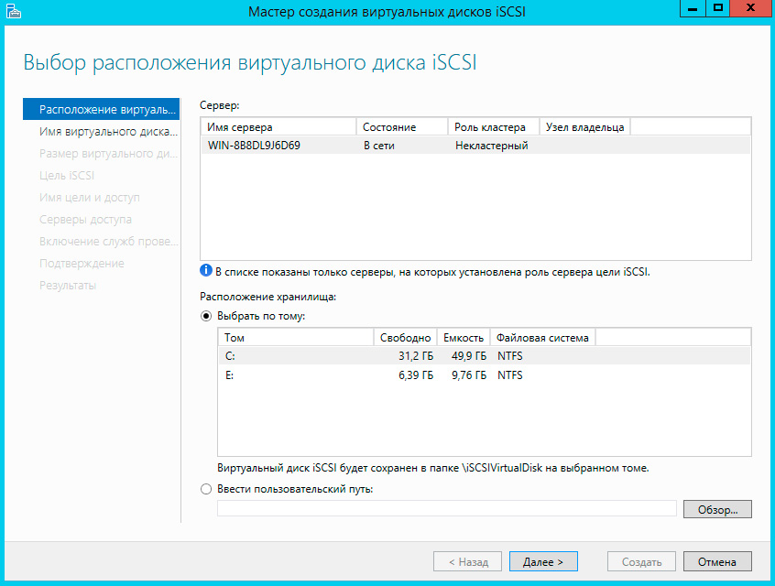Sort servers by the 'Имя сервера' column header
This screenshot has width=775, height=586.
[x=278, y=127]
